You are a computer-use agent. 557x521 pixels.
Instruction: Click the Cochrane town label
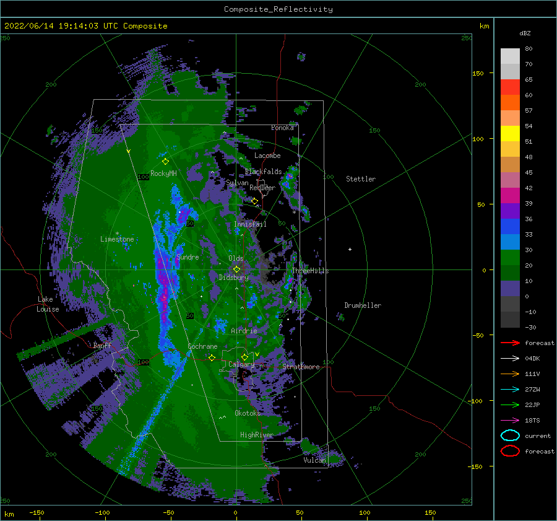pos(202,346)
